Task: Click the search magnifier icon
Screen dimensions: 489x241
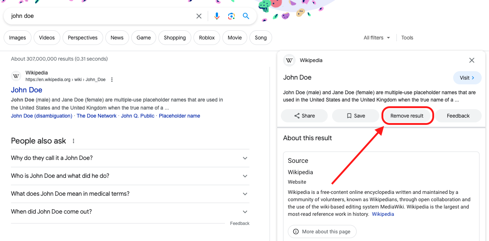Action: click(245, 16)
